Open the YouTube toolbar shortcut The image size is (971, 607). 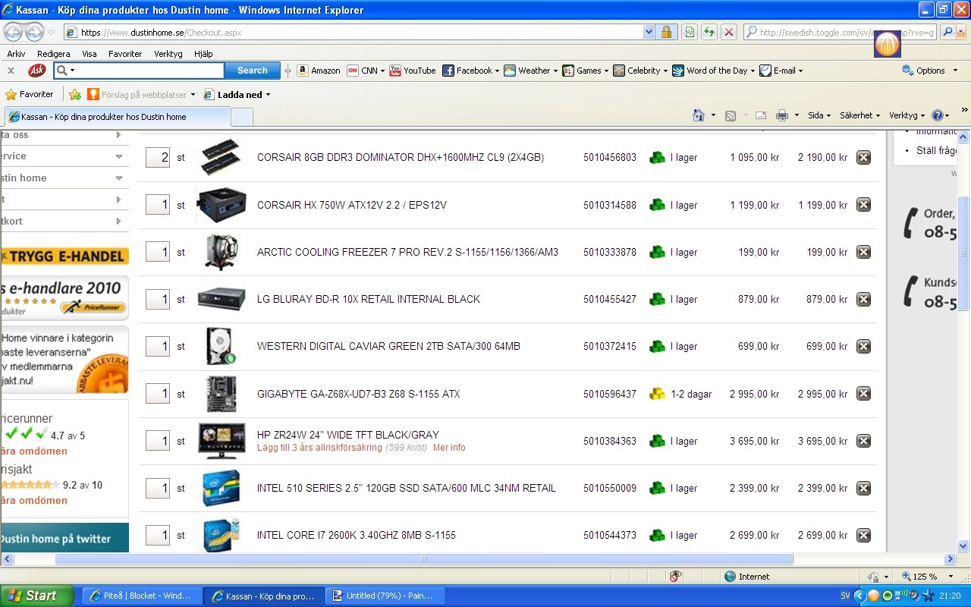click(x=413, y=71)
